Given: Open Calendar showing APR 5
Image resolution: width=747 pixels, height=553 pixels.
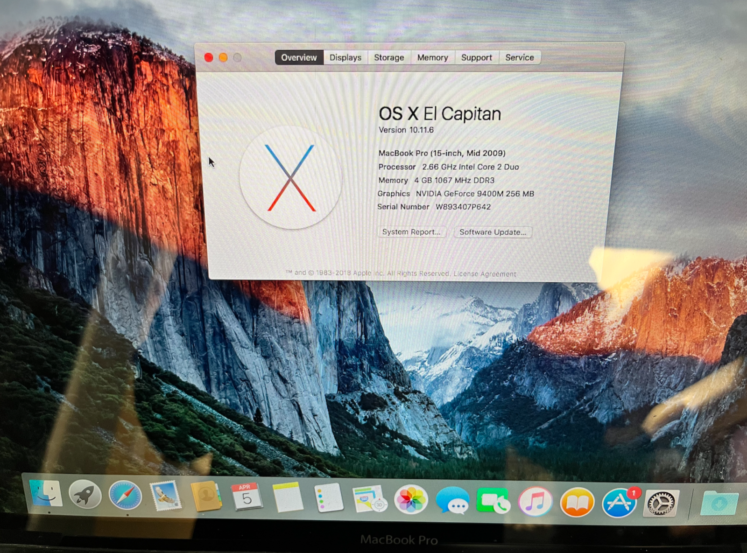Looking at the screenshot, I should tap(247, 497).
